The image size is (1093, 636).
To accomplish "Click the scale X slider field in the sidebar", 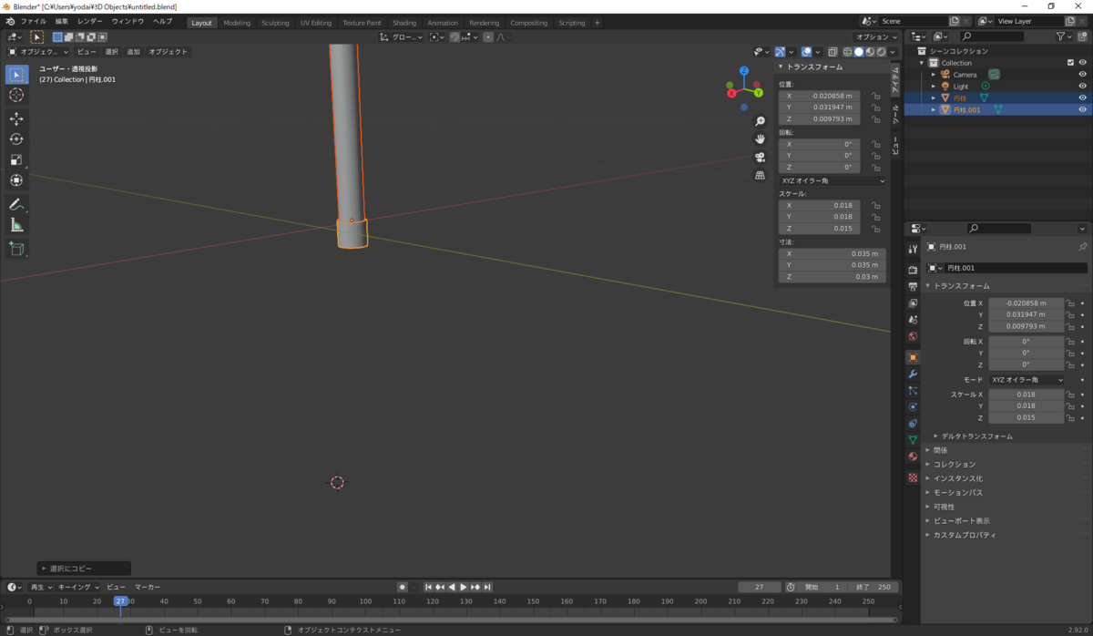I will point(819,205).
